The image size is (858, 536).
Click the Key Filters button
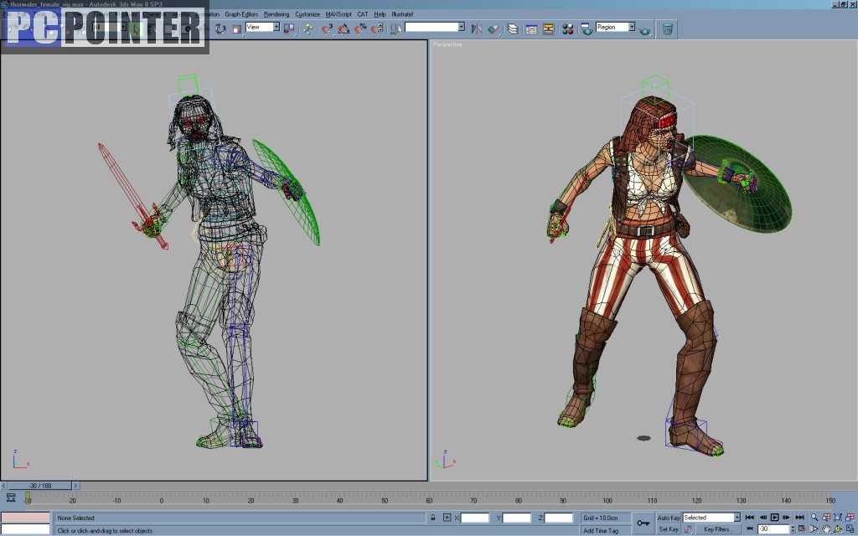point(718,529)
